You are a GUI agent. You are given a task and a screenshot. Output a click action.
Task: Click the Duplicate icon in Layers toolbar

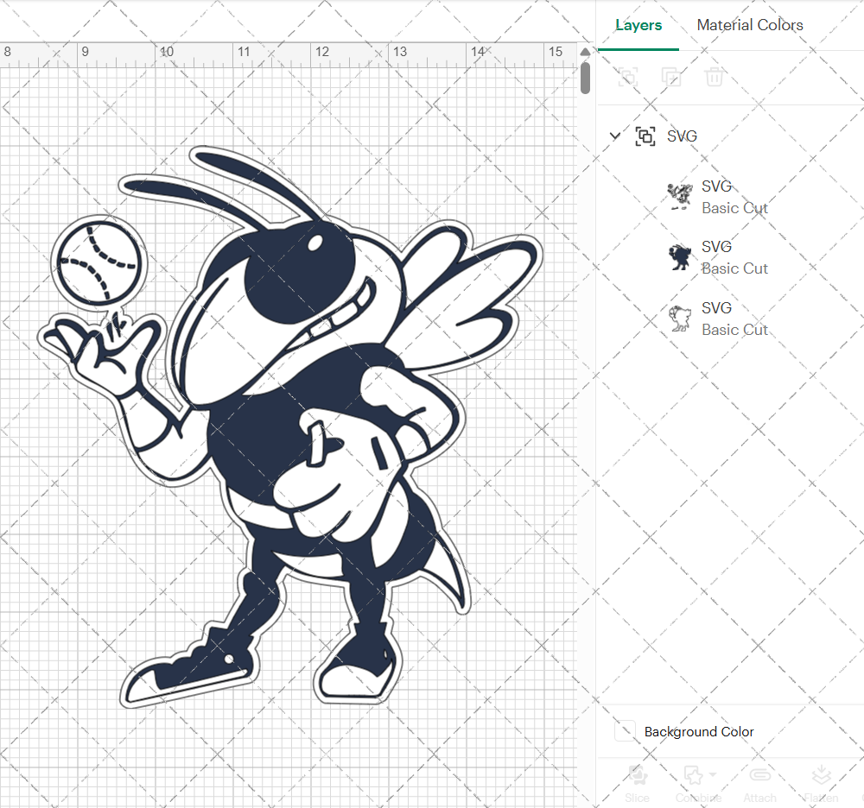[x=671, y=77]
